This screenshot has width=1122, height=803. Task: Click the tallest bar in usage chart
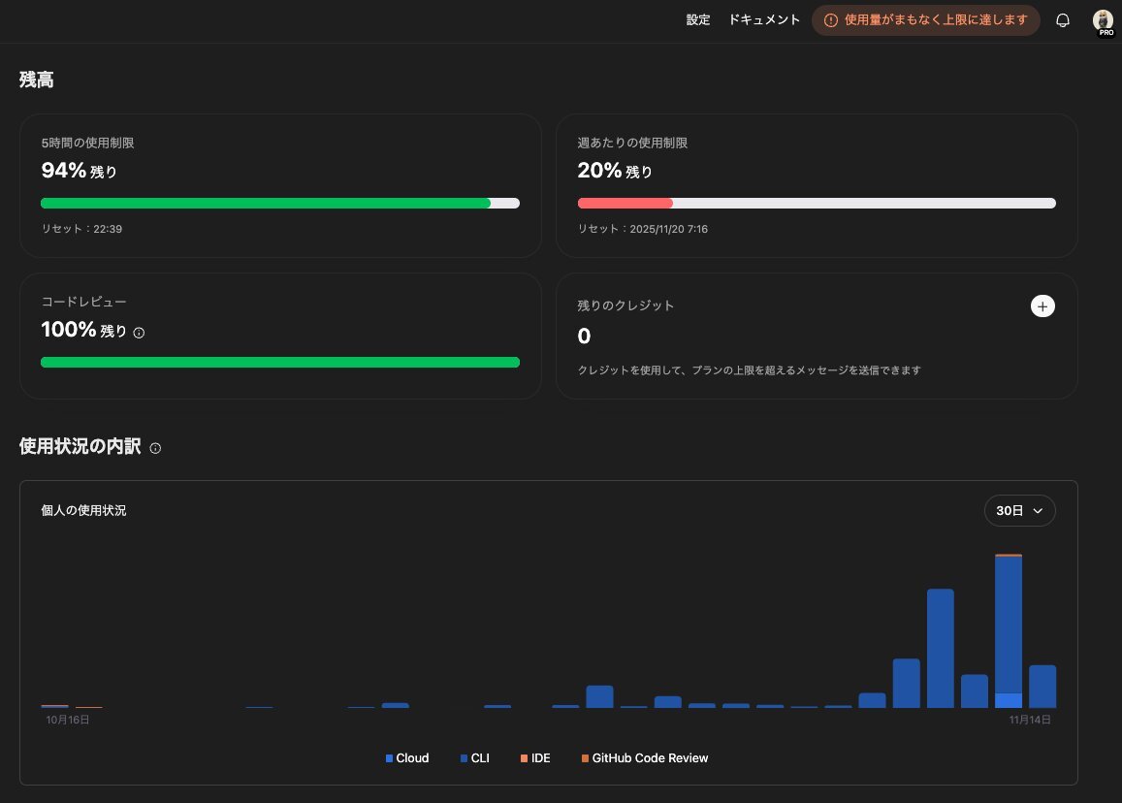tap(1009, 630)
